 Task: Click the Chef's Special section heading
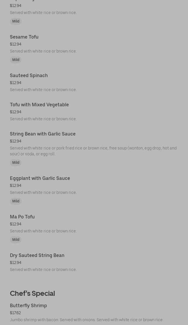pos(32,293)
